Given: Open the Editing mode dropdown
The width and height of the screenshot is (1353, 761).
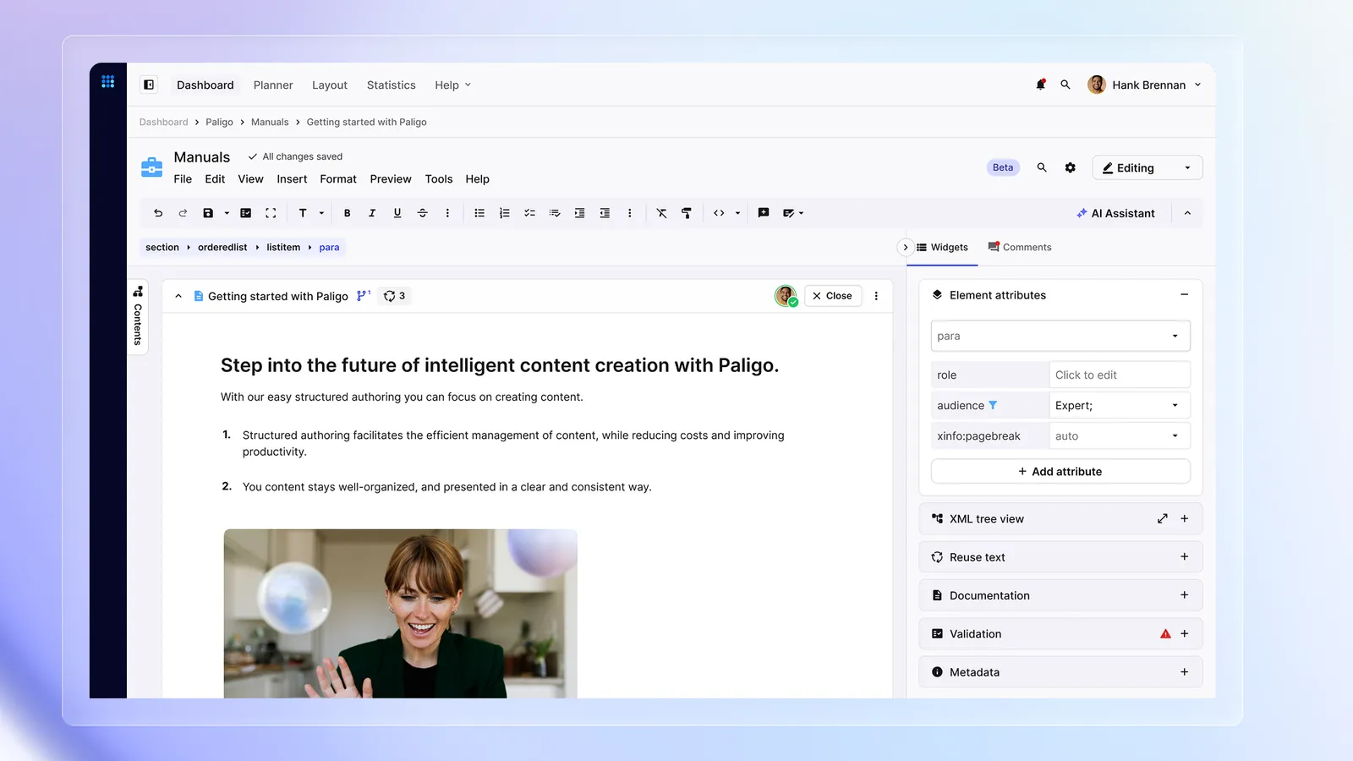Looking at the screenshot, I should (x=1148, y=167).
